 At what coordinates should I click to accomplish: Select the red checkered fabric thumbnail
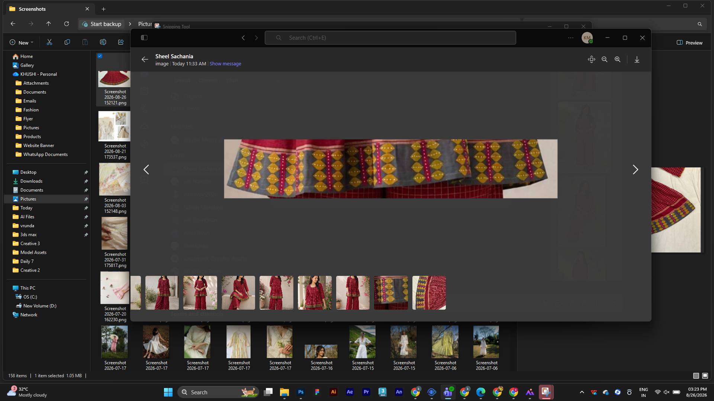(x=429, y=293)
